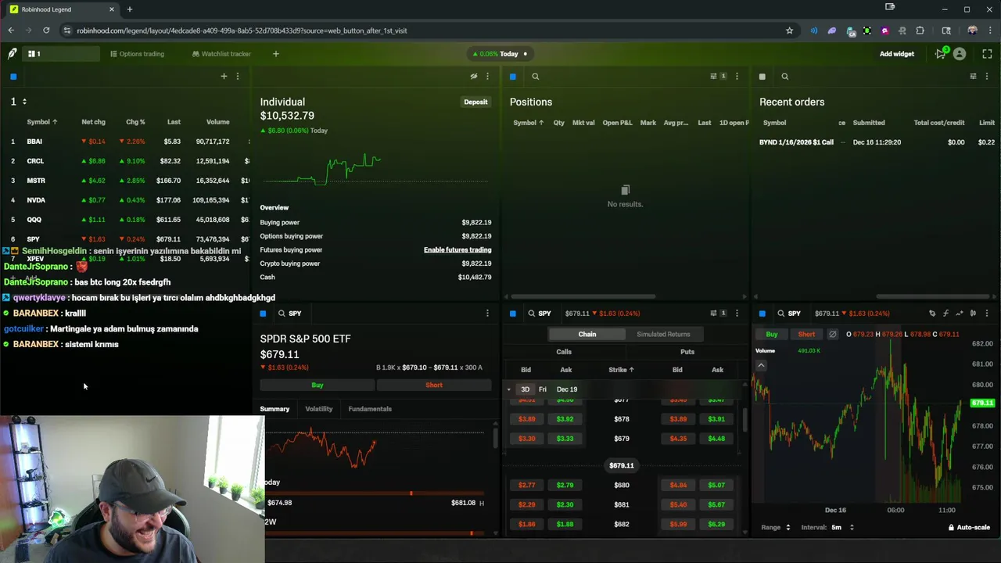Screen dimensions: 1001x563
Task: Open Individual account widget three-dot menu
Action: click(487, 76)
